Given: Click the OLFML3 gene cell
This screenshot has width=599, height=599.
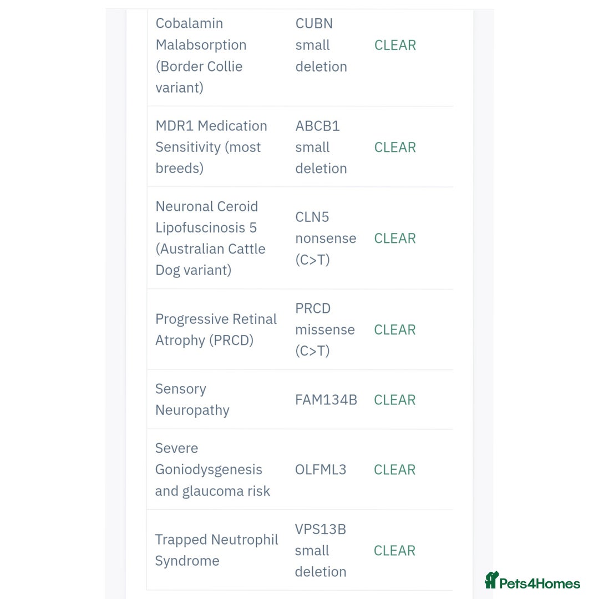Looking at the screenshot, I should [x=321, y=470].
